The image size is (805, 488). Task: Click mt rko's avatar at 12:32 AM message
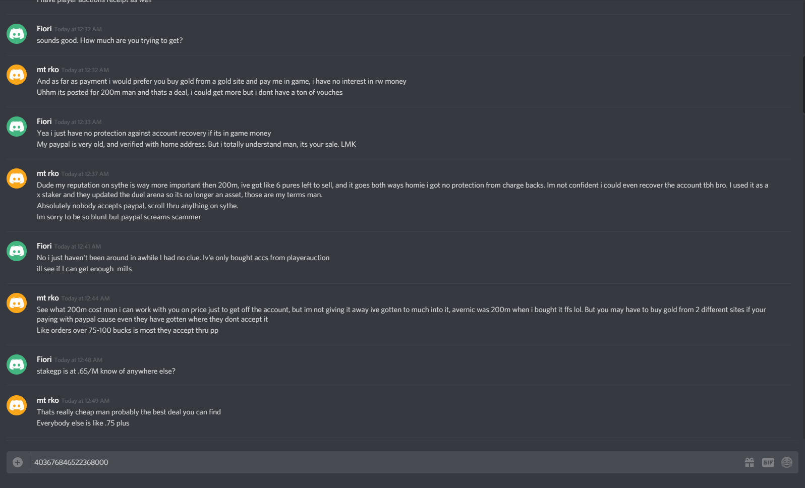point(17,75)
